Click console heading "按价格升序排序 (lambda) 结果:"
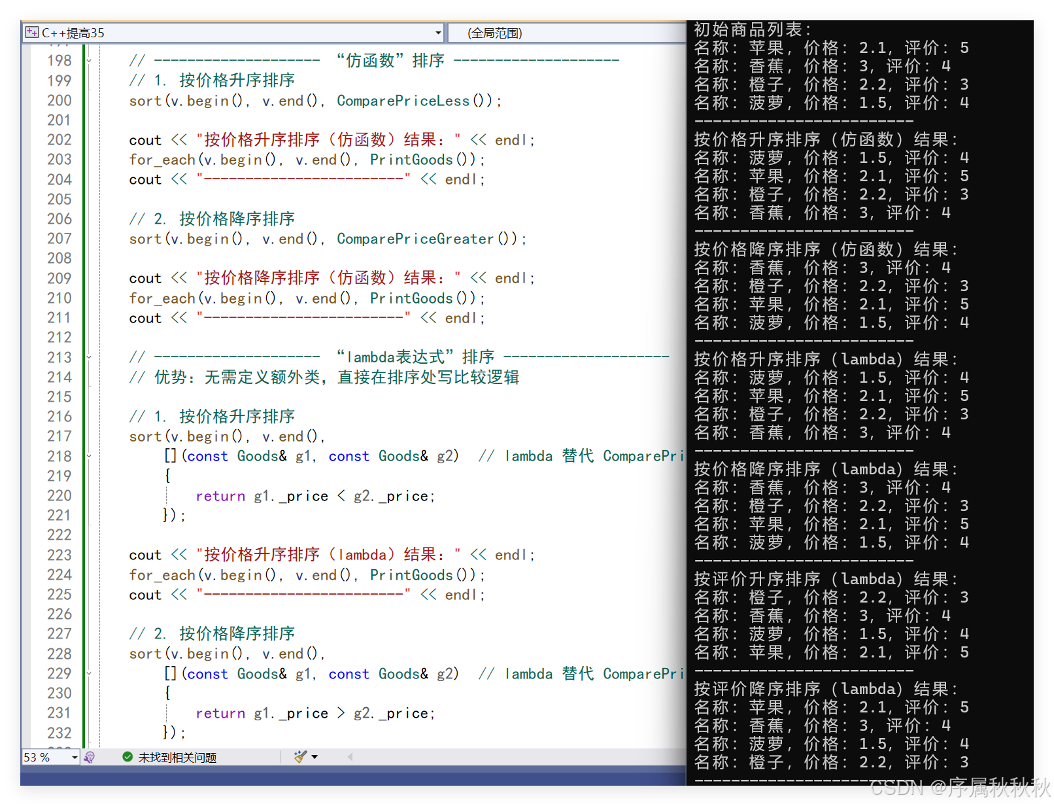 tap(826, 359)
